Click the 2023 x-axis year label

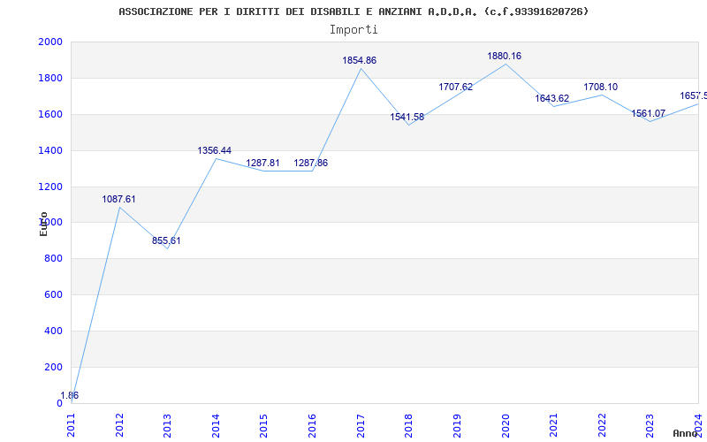(650, 426)
